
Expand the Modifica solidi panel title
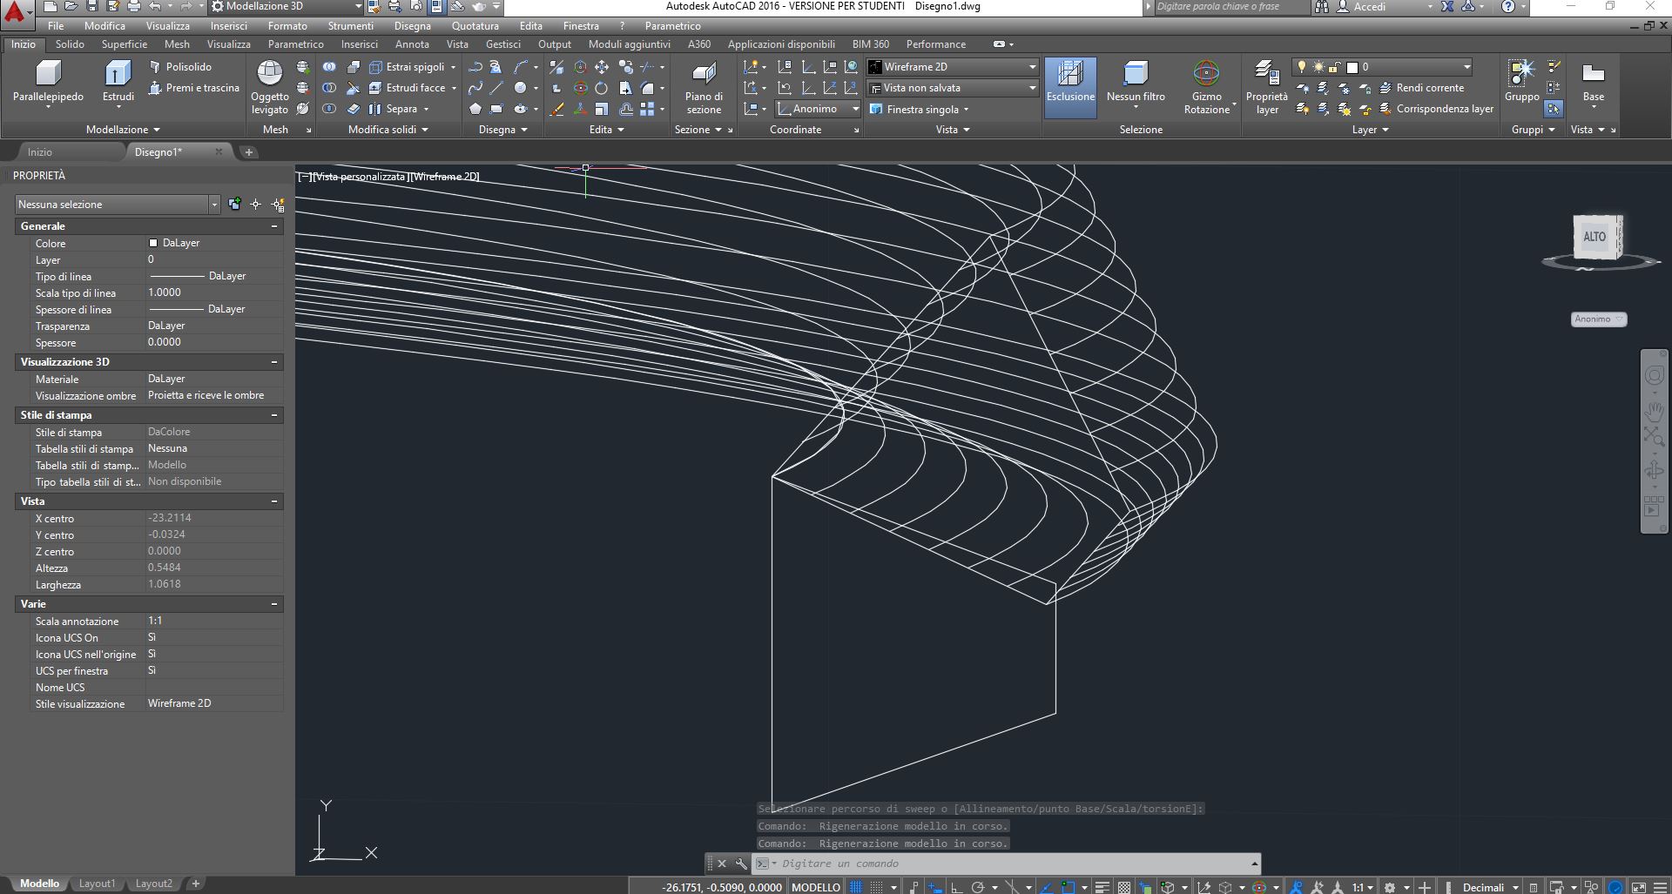(x=388, y=130)
